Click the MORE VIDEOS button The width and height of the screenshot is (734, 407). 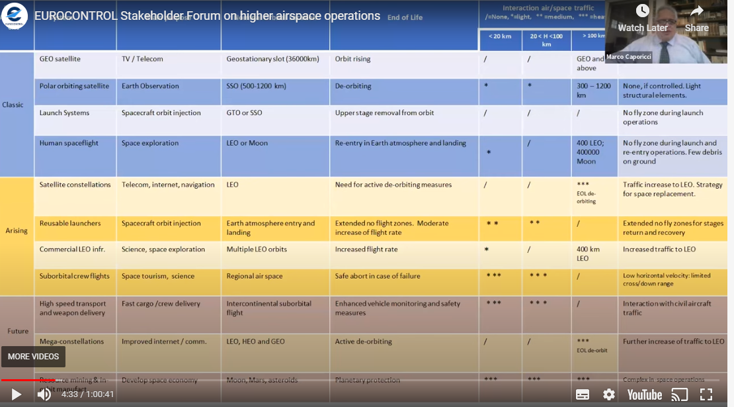(x=33, y=357)
